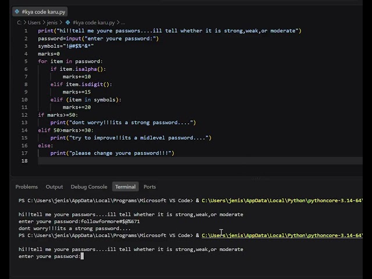Open the 'C:' breadcrumb segment

(x=19, y=23)
